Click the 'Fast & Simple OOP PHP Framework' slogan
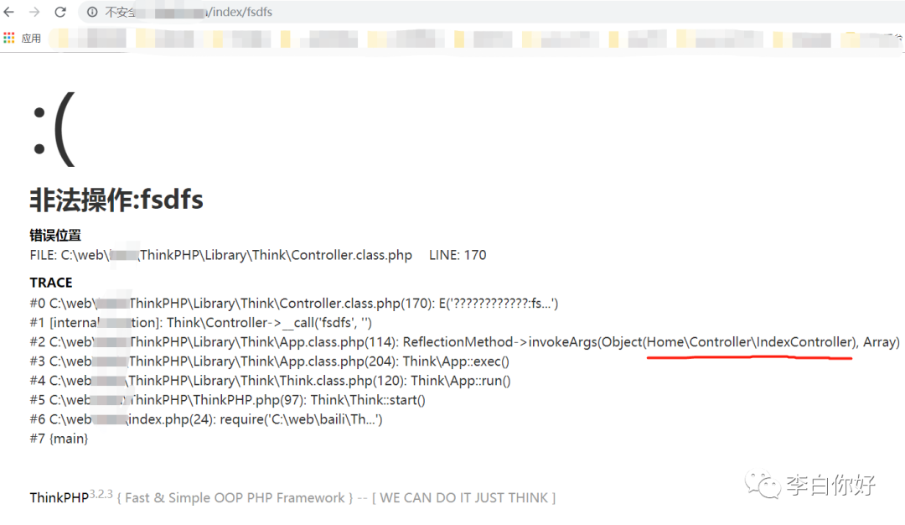The image size is (905, 525). 235,498
